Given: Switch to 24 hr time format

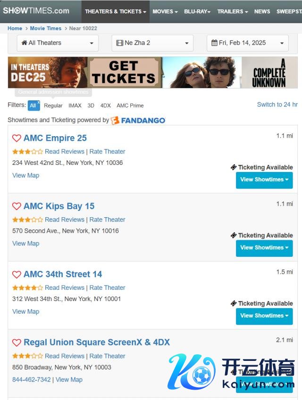Looking at the screenshot, I should click(x=277, y=105).
